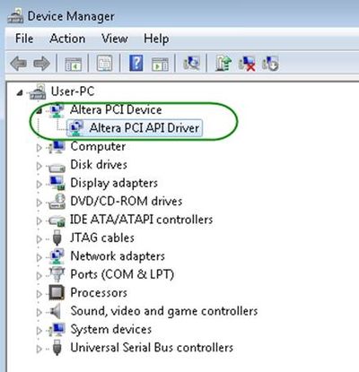Click the Show/Hide Console Tree icon
359x372 pixels.
pyautogui.click(x=74, y=64)
